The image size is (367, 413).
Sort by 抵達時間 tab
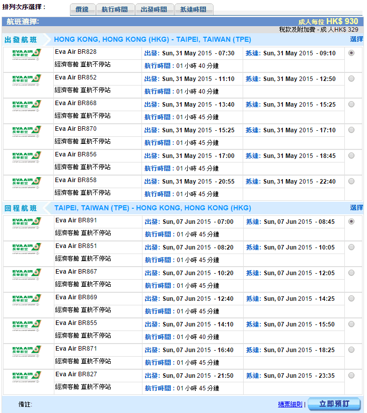click(x=194, y=10)
